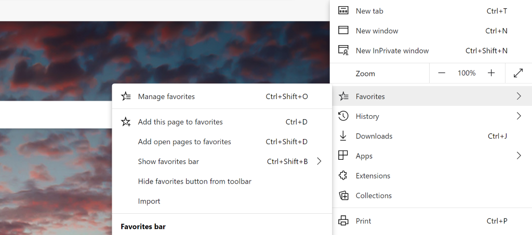
Task: Click the New window icon
Action: click(x=343, y=30)
